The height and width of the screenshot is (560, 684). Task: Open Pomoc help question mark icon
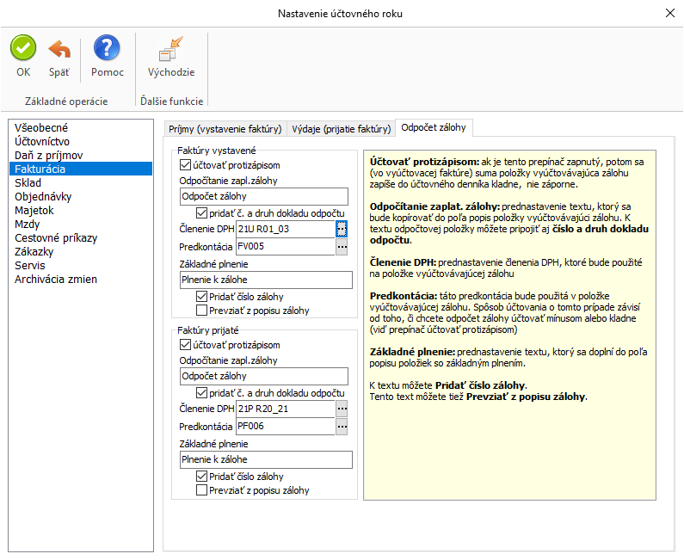pos(107,47)
